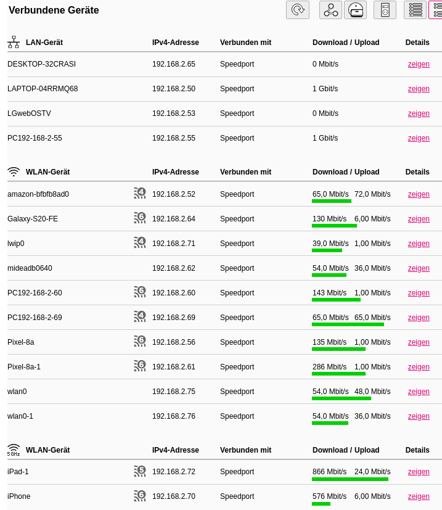Select the pink-highlighted detailed list view
This screenshot has width=442, height=510.
436,10
